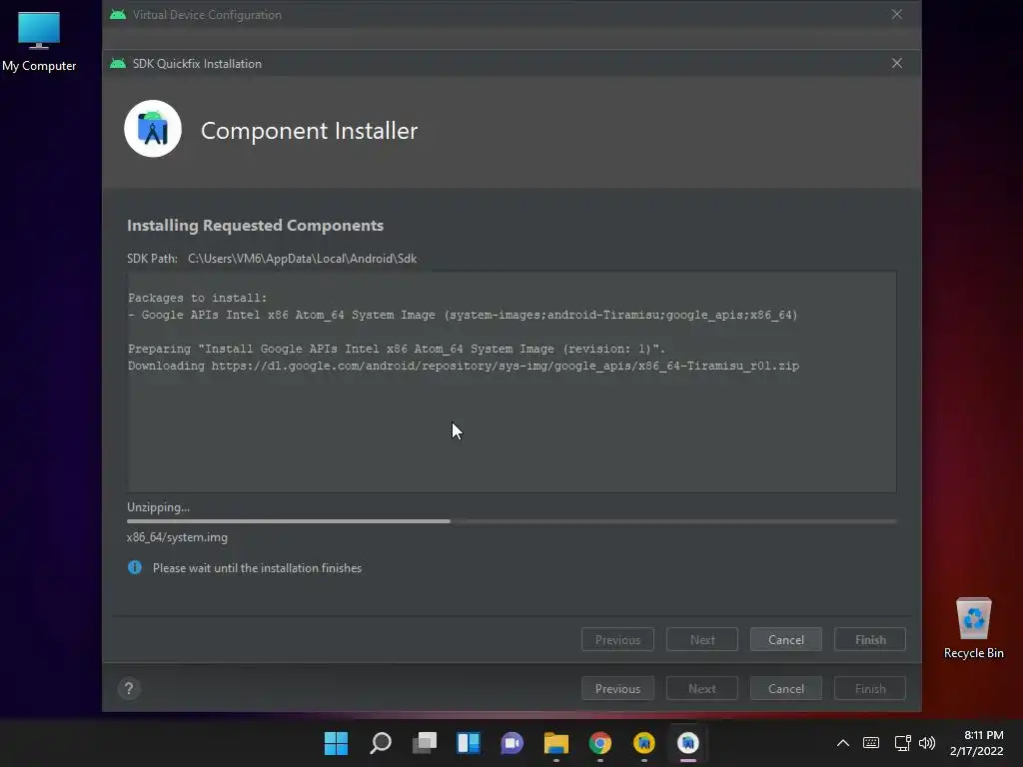Click Cancel in Virtual Device Configuration window
Viewport: 1023px width, 767px height.
(x=785, y=689)
